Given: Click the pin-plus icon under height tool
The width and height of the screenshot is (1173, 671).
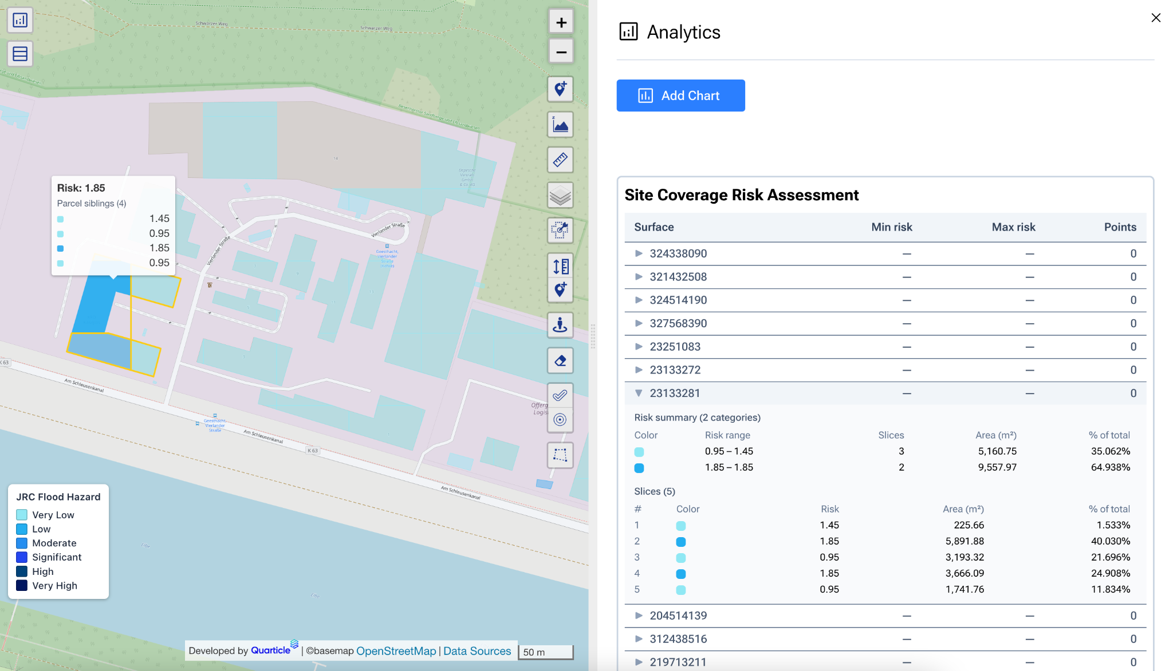Looking at the screenshot, I should (560, 290).
